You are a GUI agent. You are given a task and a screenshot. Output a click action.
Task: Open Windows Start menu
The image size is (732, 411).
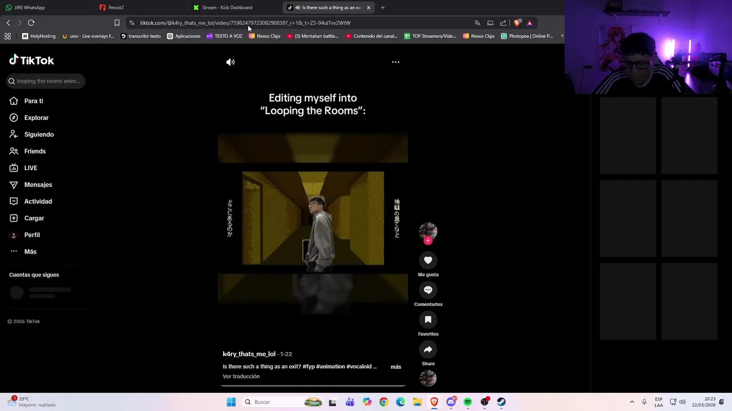pyautogui.click(x=231, y=402)
